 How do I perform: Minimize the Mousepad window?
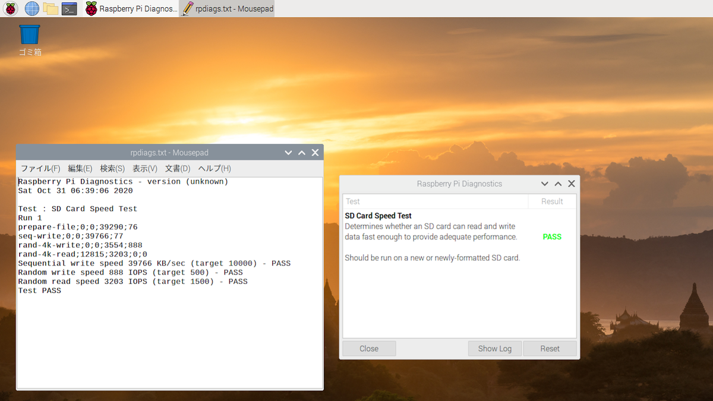288,153
